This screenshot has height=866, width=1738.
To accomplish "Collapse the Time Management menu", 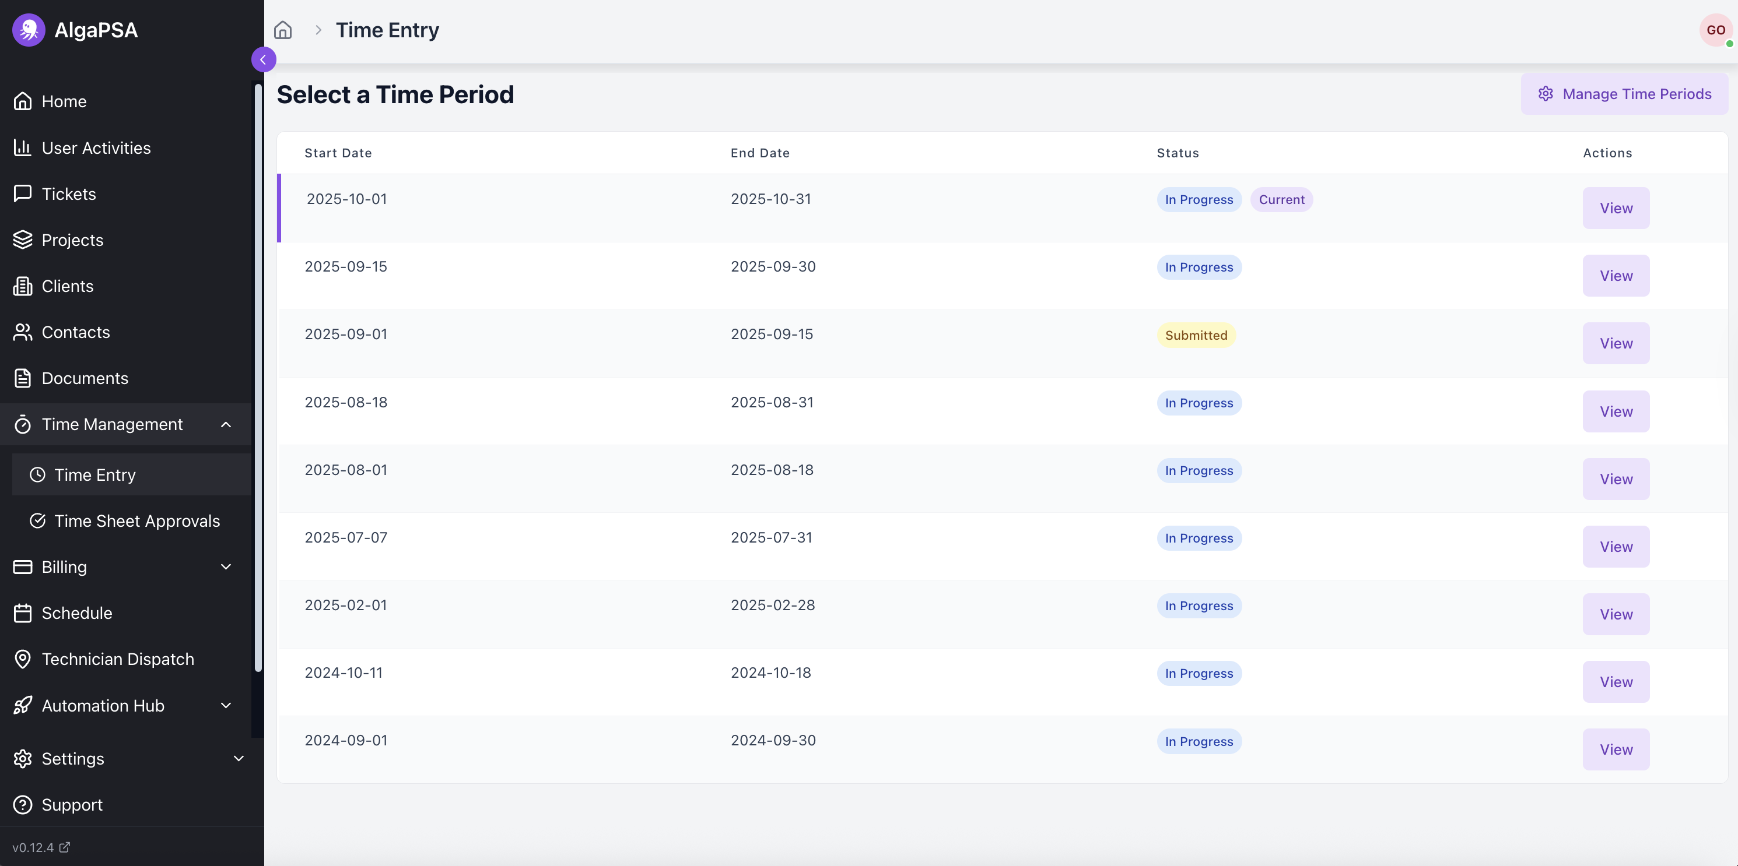I will coord(226,425).
